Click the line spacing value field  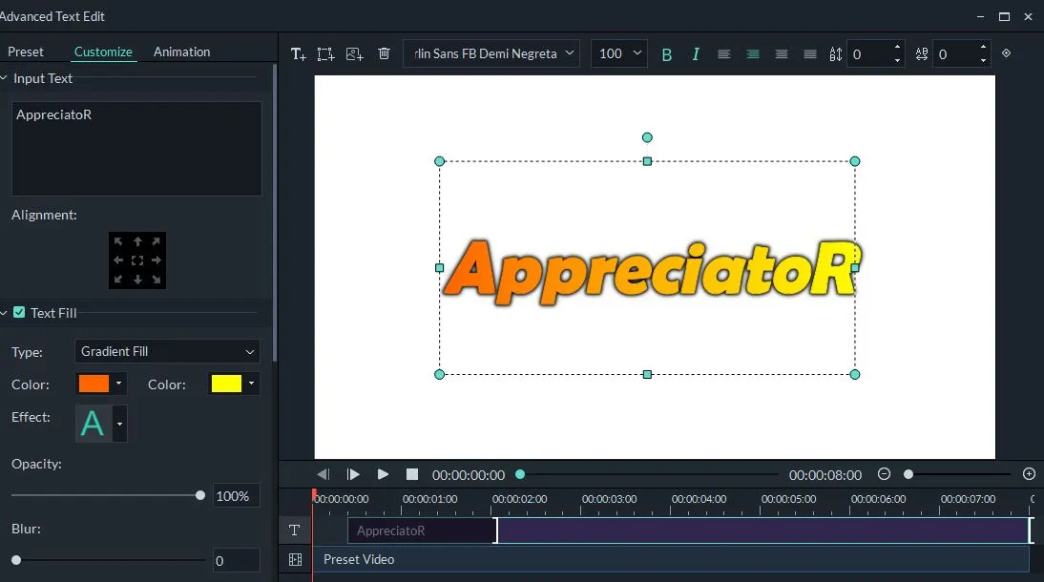coord(869,54)
